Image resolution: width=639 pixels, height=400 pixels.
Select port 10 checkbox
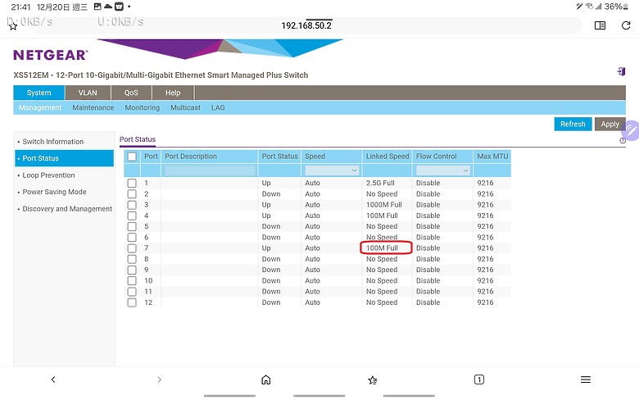[132, 281]
